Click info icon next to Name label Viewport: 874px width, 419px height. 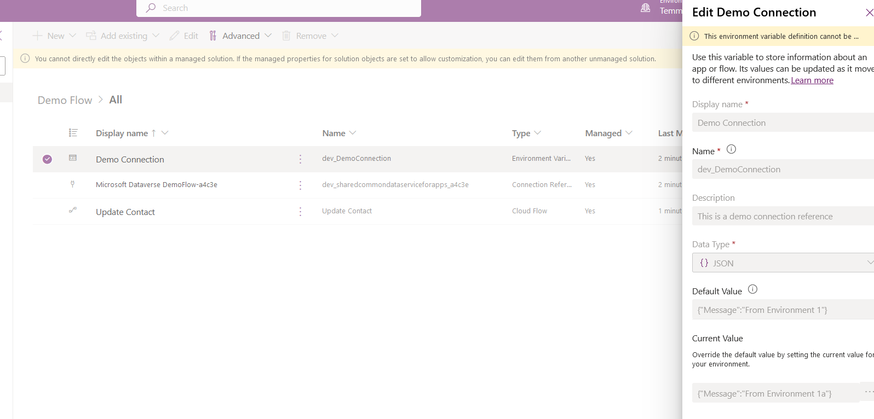[x=731, y=149]
